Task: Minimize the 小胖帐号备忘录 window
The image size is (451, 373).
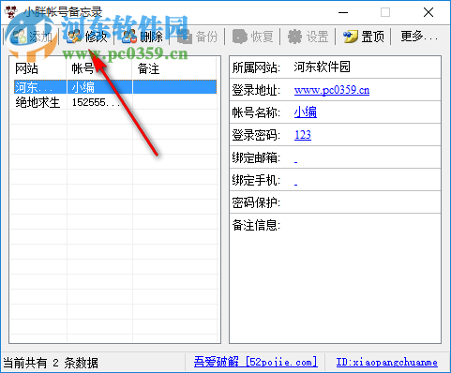Action: [343, 12]
